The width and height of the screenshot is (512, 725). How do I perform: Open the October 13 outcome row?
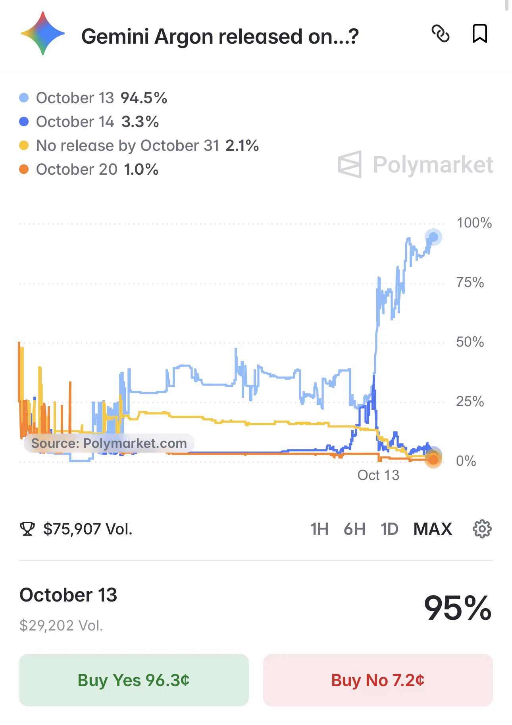(256, 608)
